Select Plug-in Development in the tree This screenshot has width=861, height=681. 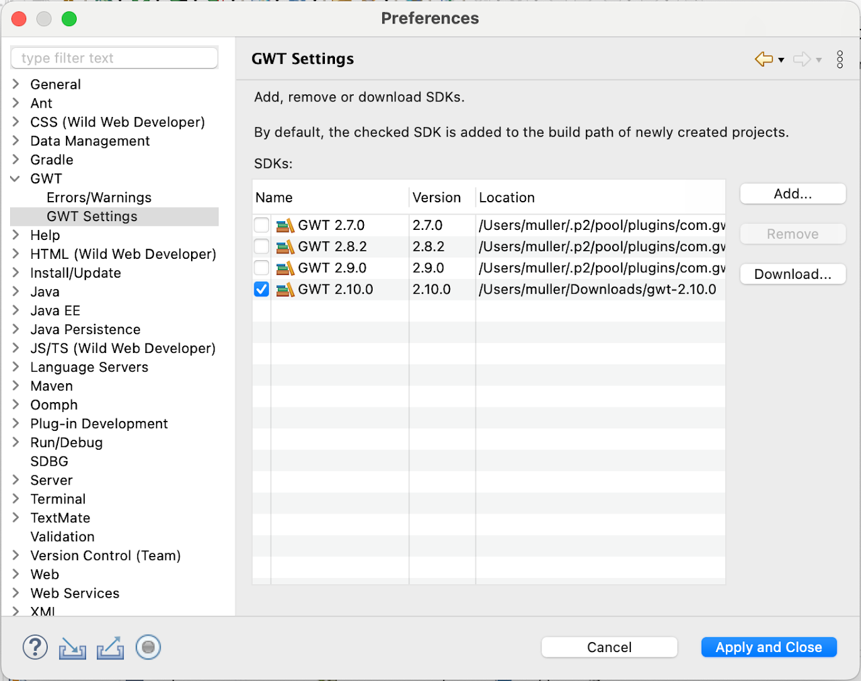tap(99, 424)
